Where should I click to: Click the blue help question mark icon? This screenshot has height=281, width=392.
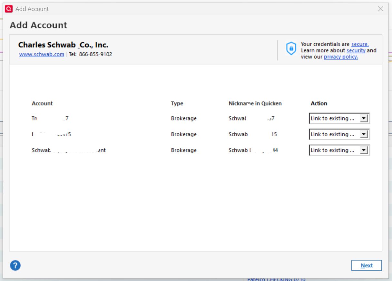(15, 265)
